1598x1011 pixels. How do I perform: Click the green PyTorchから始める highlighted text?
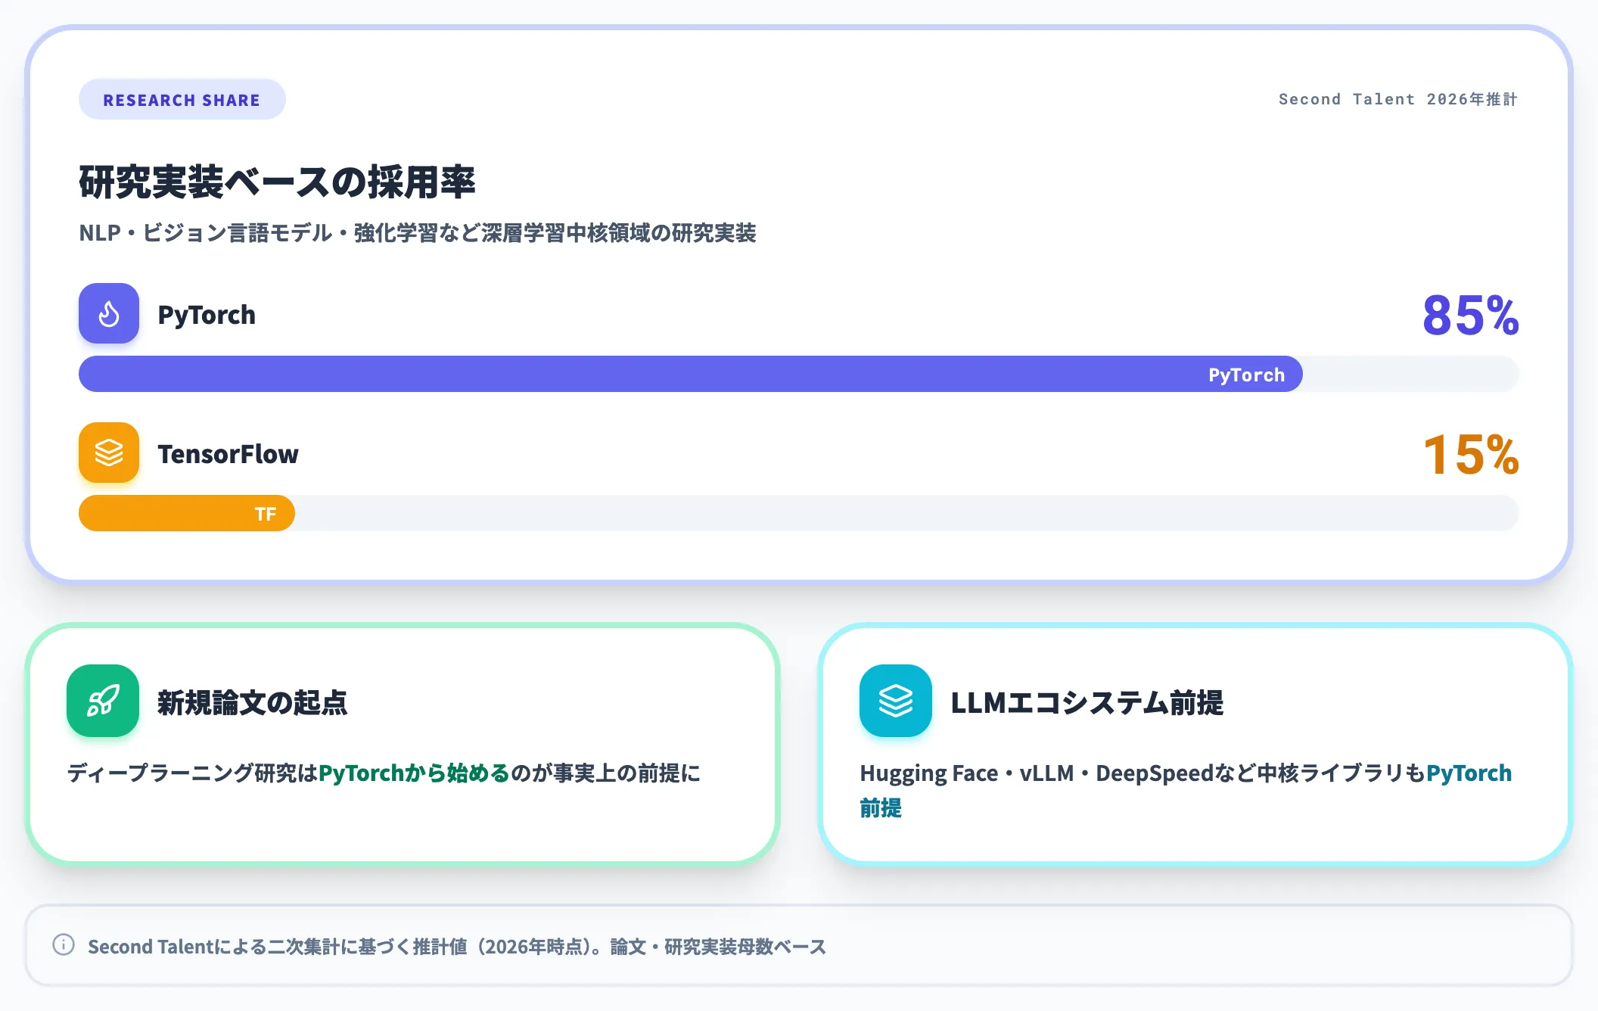click(414, 773)
